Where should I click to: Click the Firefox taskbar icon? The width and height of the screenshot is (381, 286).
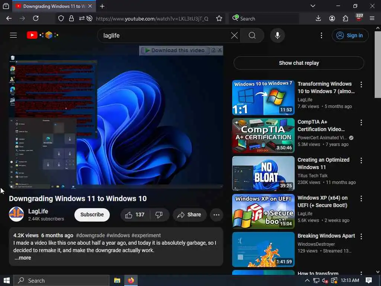click(x=131, y=281)
